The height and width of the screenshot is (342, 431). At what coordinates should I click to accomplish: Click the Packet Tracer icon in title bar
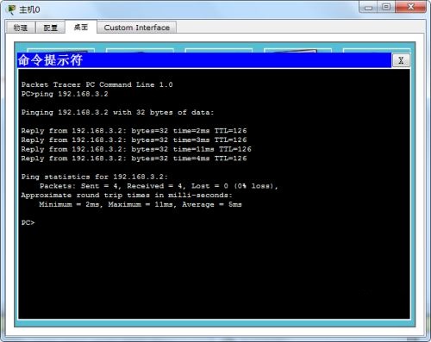pyautogui.click(x=11, y=9)
